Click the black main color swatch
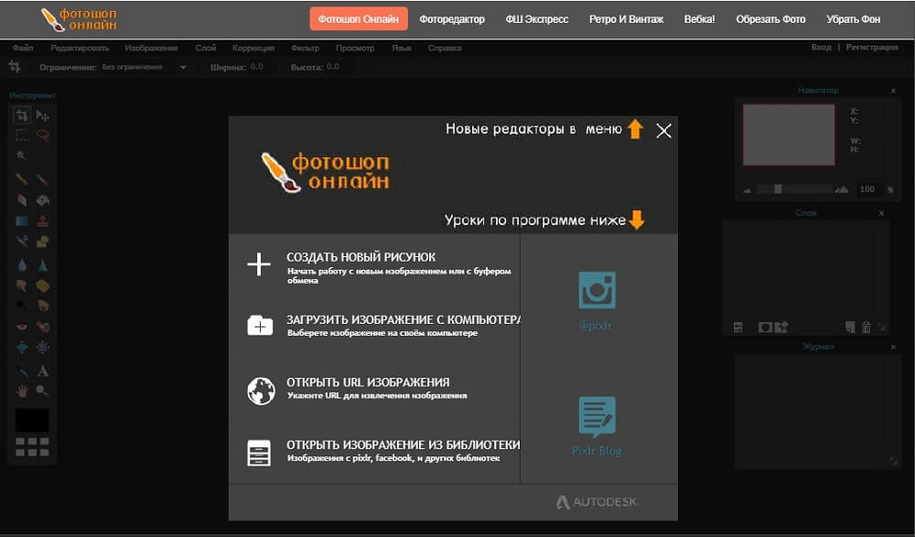Image resolution: width=915 pixels, height=537 pixels. 32,420
